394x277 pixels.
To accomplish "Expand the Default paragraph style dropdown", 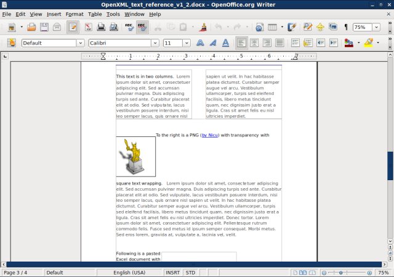I will (81, 43).
